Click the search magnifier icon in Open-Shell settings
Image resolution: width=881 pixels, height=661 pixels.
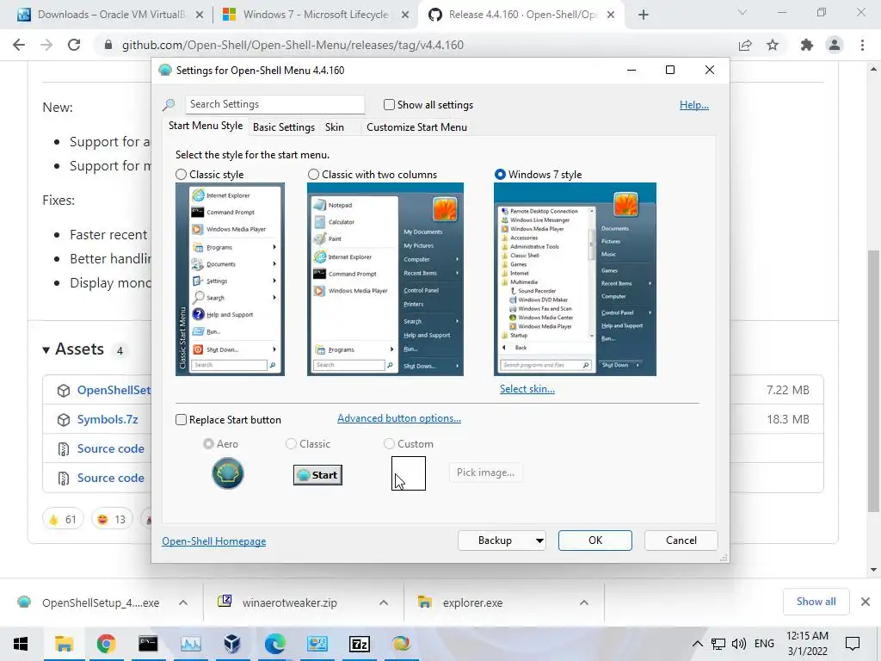tap(169, 104)
